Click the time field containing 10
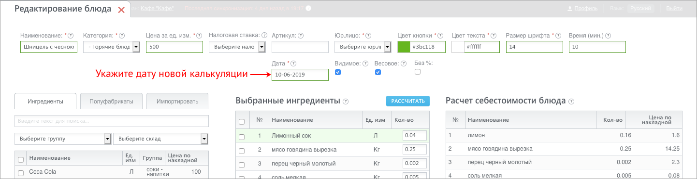697x179 pixels. click(x=597, y=47)
